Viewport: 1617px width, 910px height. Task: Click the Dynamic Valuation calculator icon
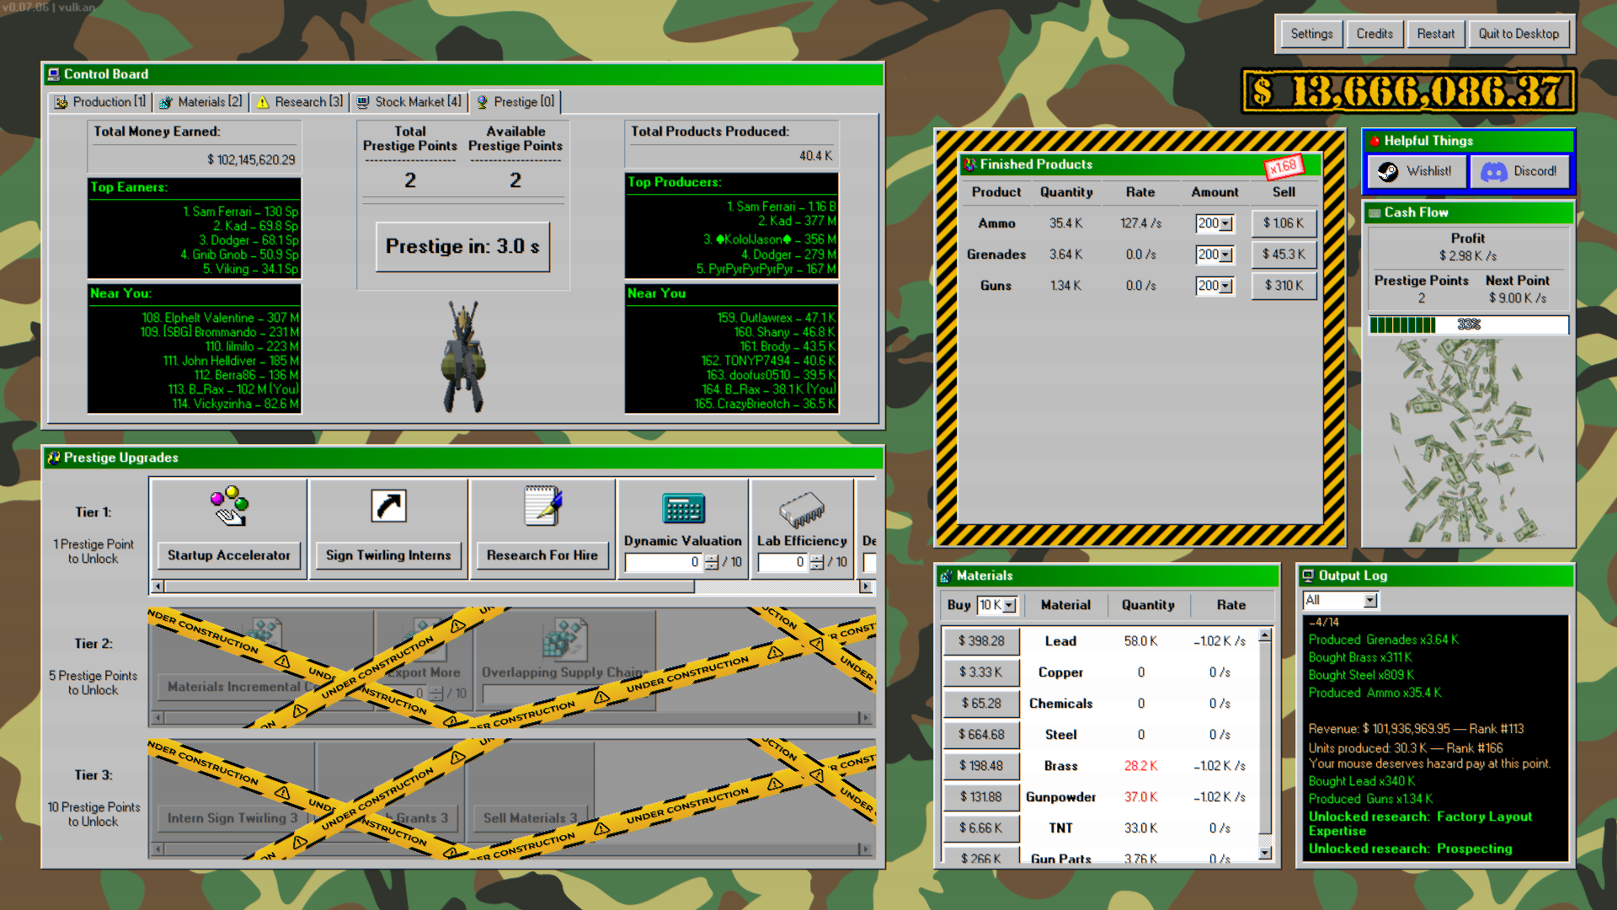tap(682, 509)
